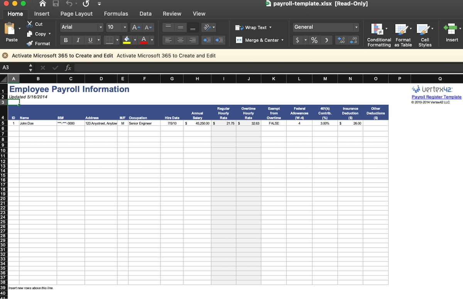Image resolution: width=463 pixels, height=299 pixels.
Task: Click the Name Box showing A3
Action: click(14, 67)
